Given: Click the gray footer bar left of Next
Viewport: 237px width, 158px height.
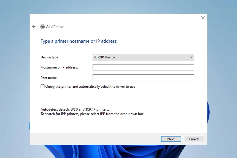Looking at the screenshot, I should 95,139.
